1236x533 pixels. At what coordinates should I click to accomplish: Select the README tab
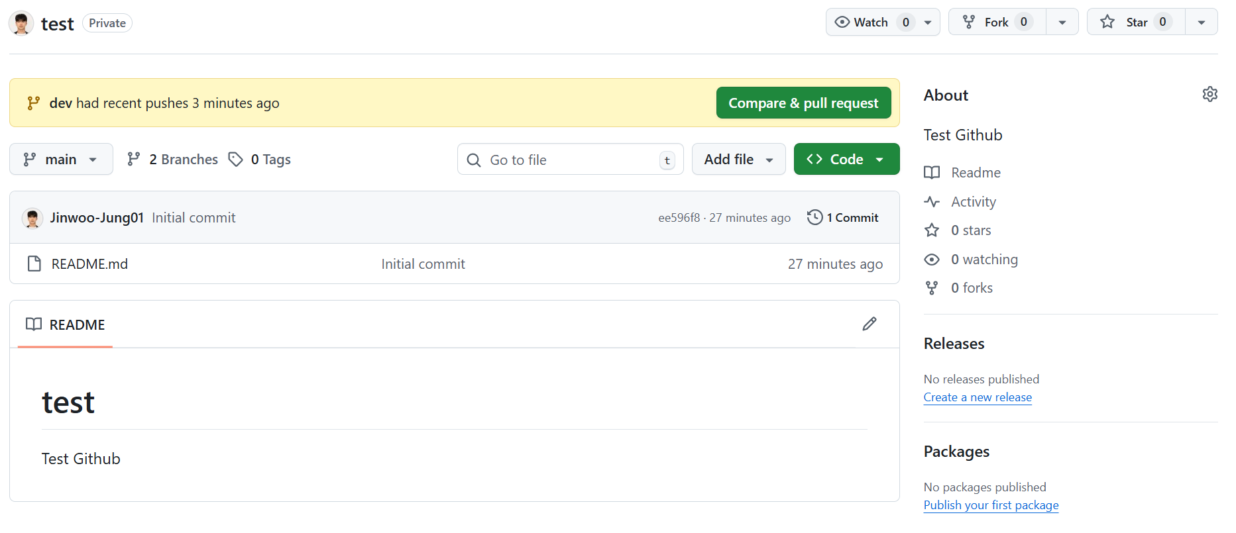click(x=65, y=324)
